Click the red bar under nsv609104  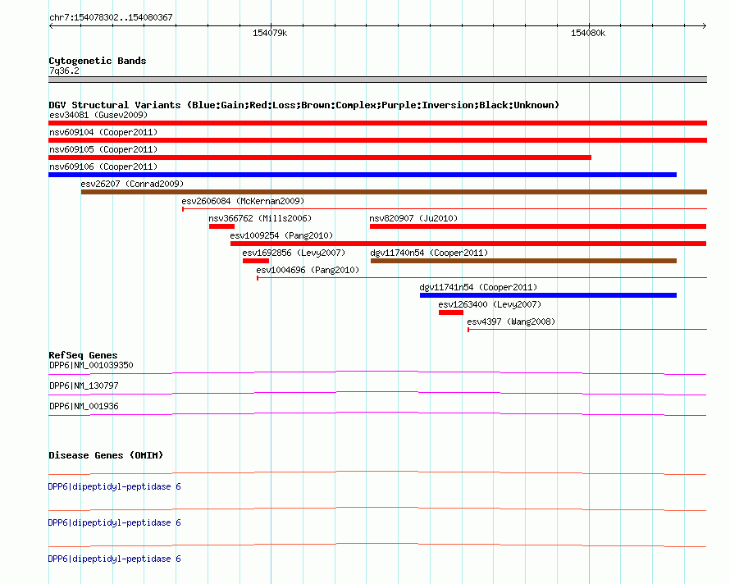tap(377, 140)
